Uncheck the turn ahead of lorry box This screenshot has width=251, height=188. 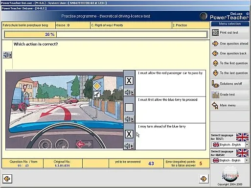[x=129, y=134]
